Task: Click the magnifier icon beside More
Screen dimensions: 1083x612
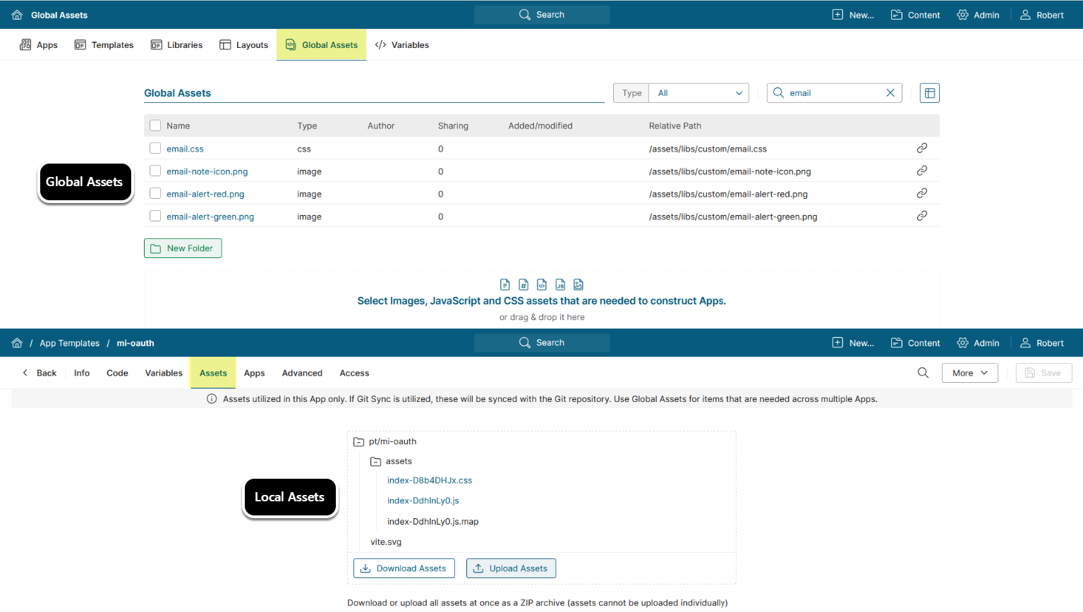Action: (923, 373)
